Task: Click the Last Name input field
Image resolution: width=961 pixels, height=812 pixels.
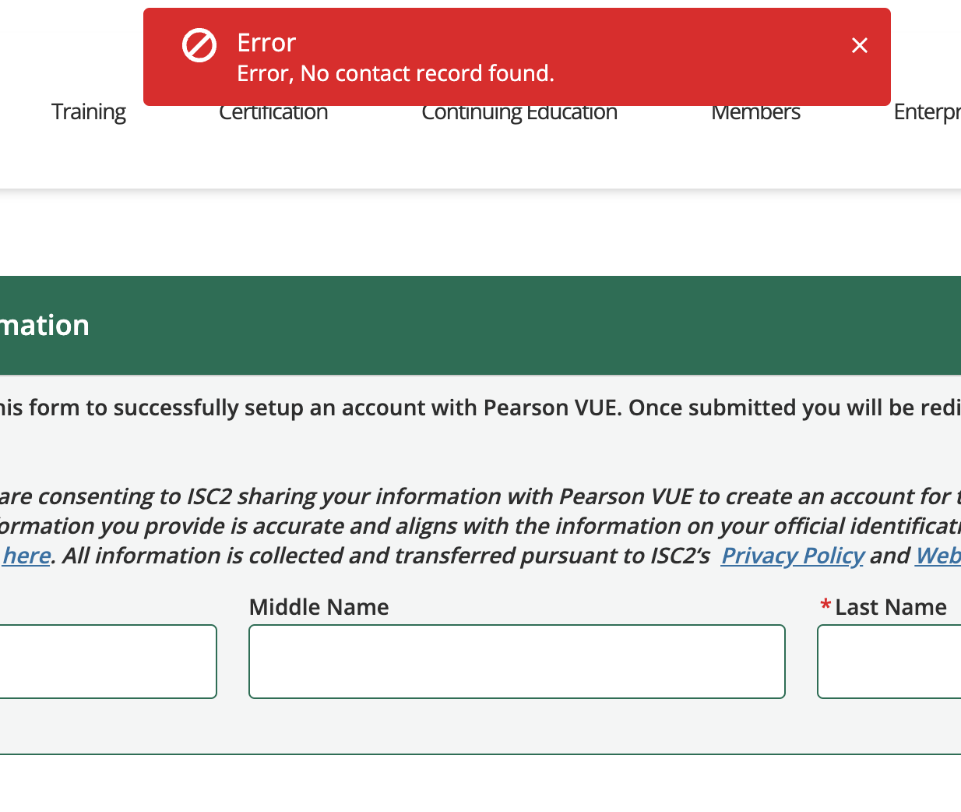Action: click(x=888, y=661)
